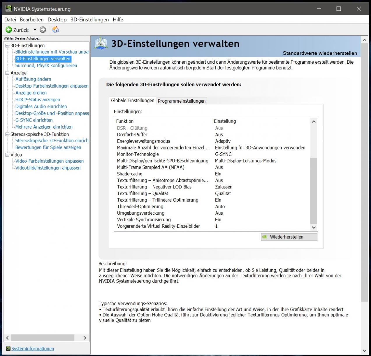Select the Monitor-Technologie setting row
Image resolution: width=371 pixels, height=356 pixels.
[x=212, y=154]
